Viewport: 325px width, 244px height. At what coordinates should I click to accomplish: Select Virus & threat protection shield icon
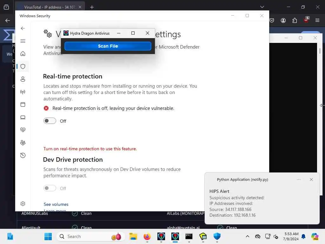23,66
